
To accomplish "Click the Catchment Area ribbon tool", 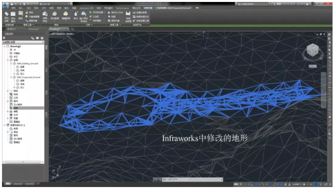I will tap(94, 17).
